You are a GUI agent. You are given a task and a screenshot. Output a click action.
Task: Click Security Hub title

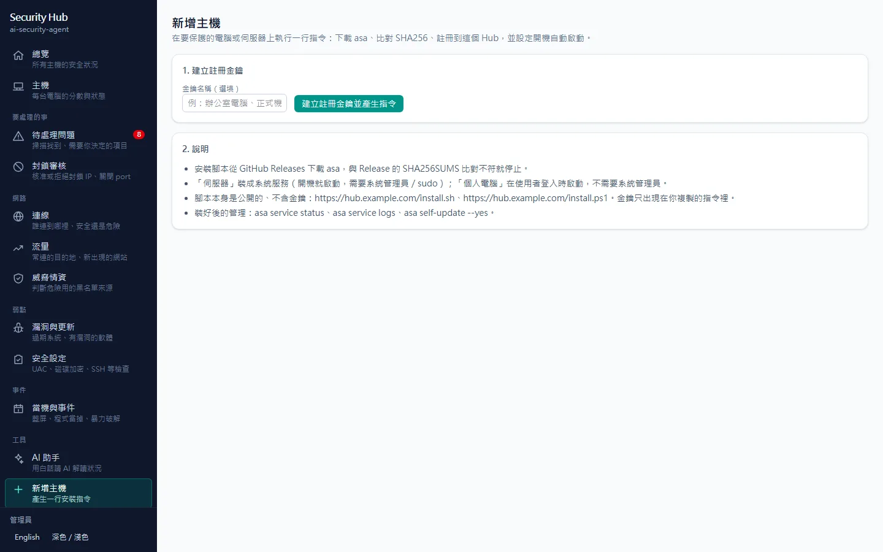click(39, 17)
